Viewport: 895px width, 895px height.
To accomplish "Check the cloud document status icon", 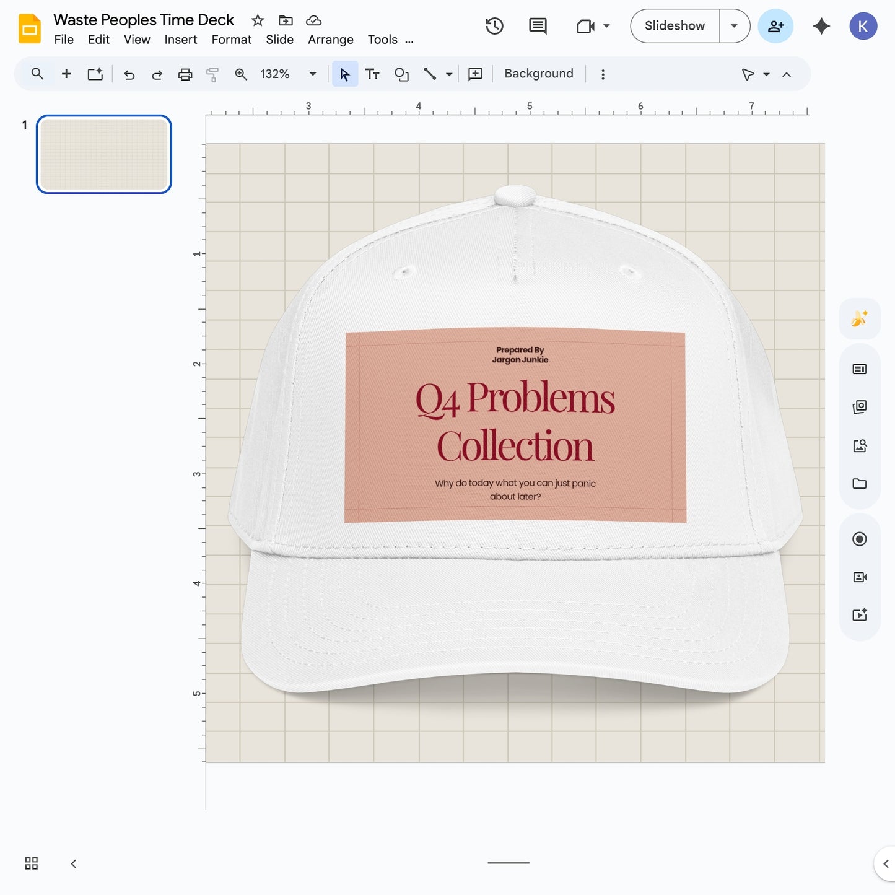I will (314, 20).
